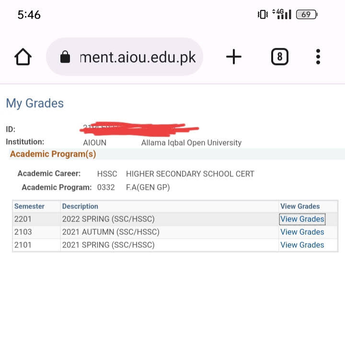Click the My Grades page heading

34,103
